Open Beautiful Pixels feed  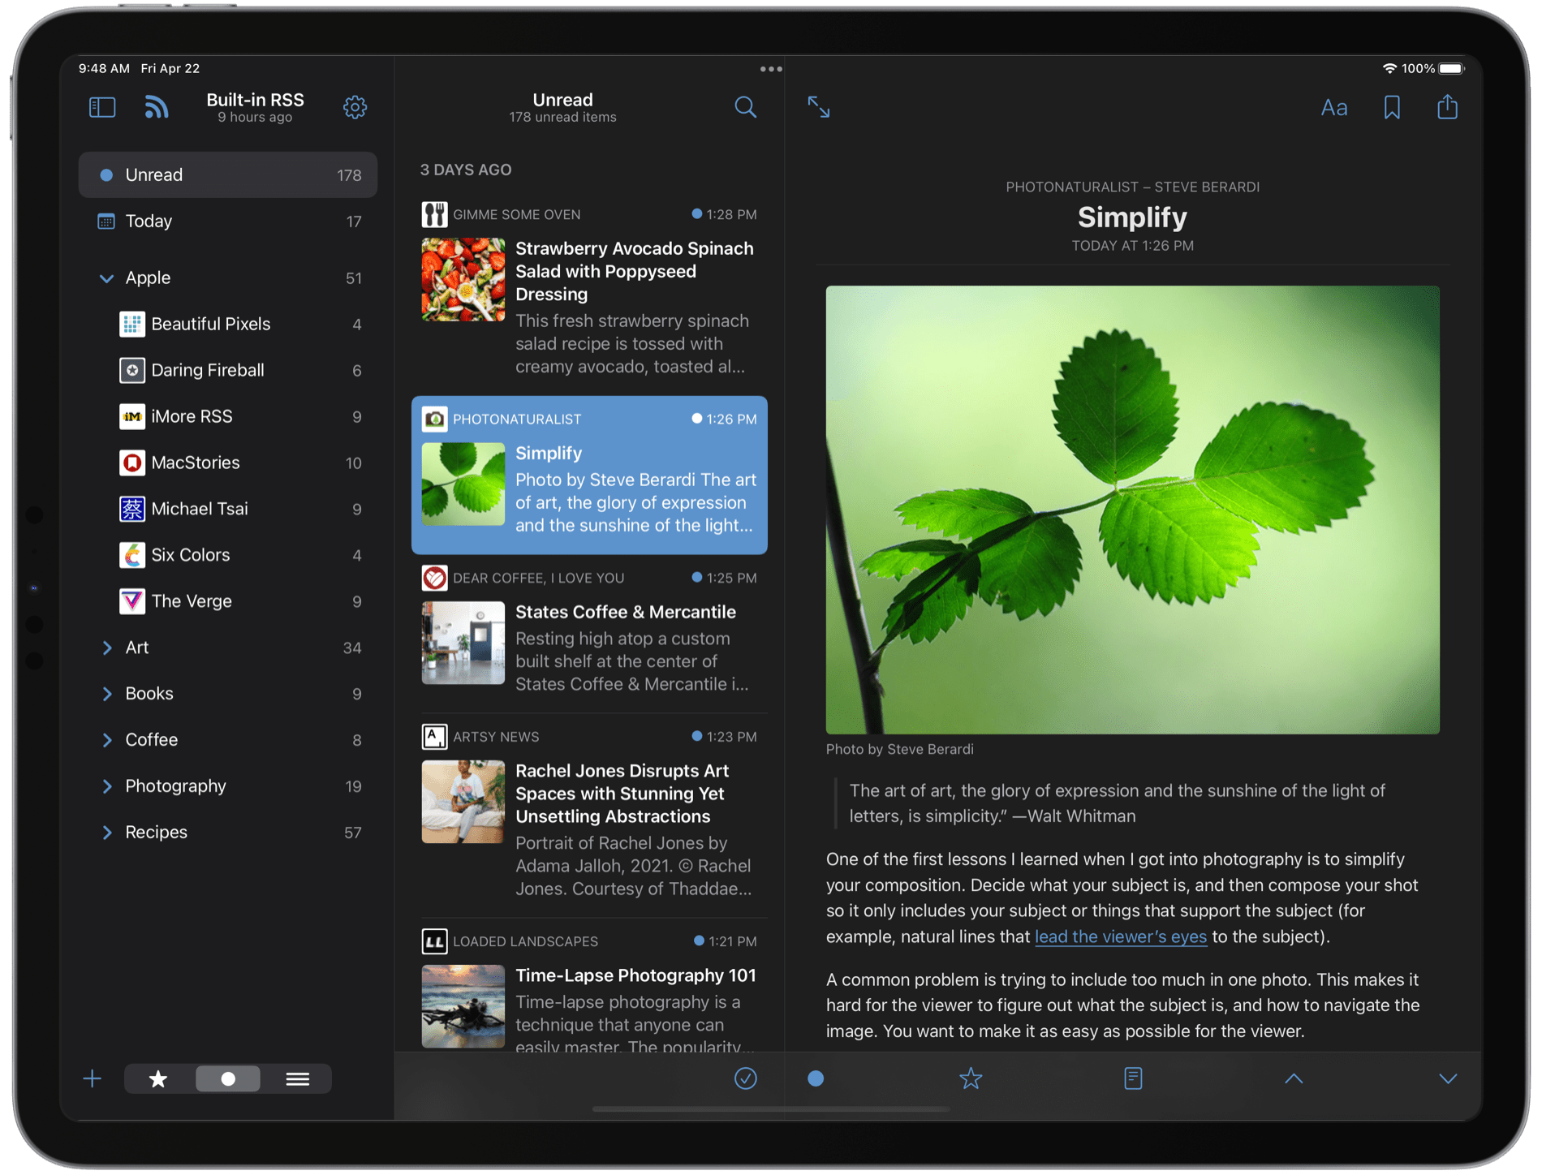[x=228, y=324]
